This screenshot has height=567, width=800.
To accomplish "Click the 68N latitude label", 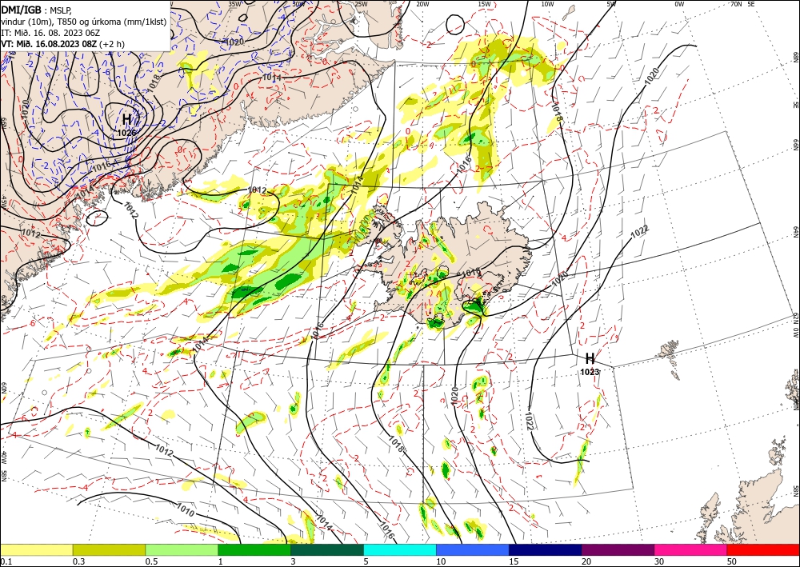I will [x=795, y=57].
